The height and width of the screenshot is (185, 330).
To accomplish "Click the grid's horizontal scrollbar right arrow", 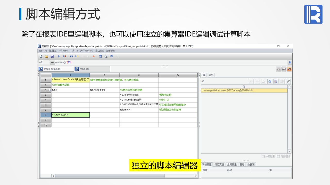I will [196, 176].
